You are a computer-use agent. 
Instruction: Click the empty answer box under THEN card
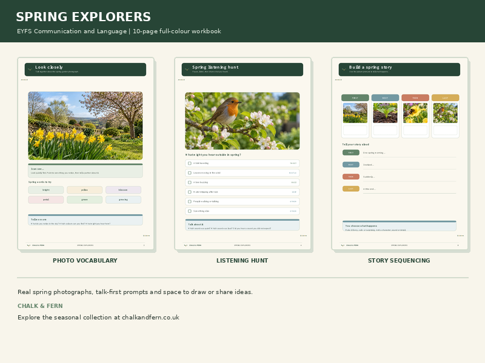coord(415,130)
